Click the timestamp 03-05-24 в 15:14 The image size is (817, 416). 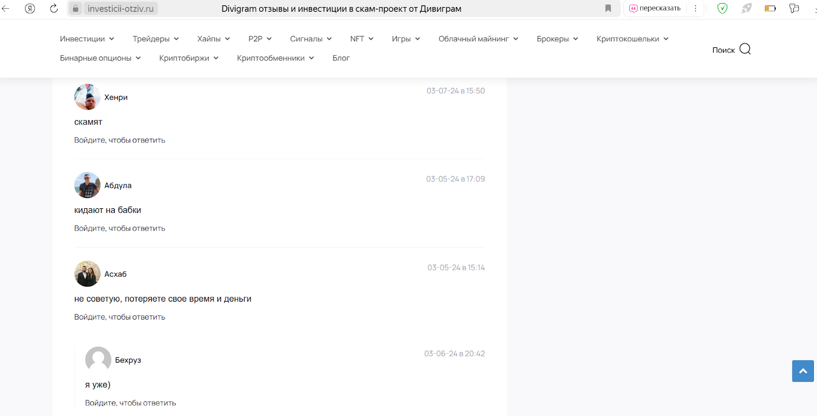pos(456,267)
